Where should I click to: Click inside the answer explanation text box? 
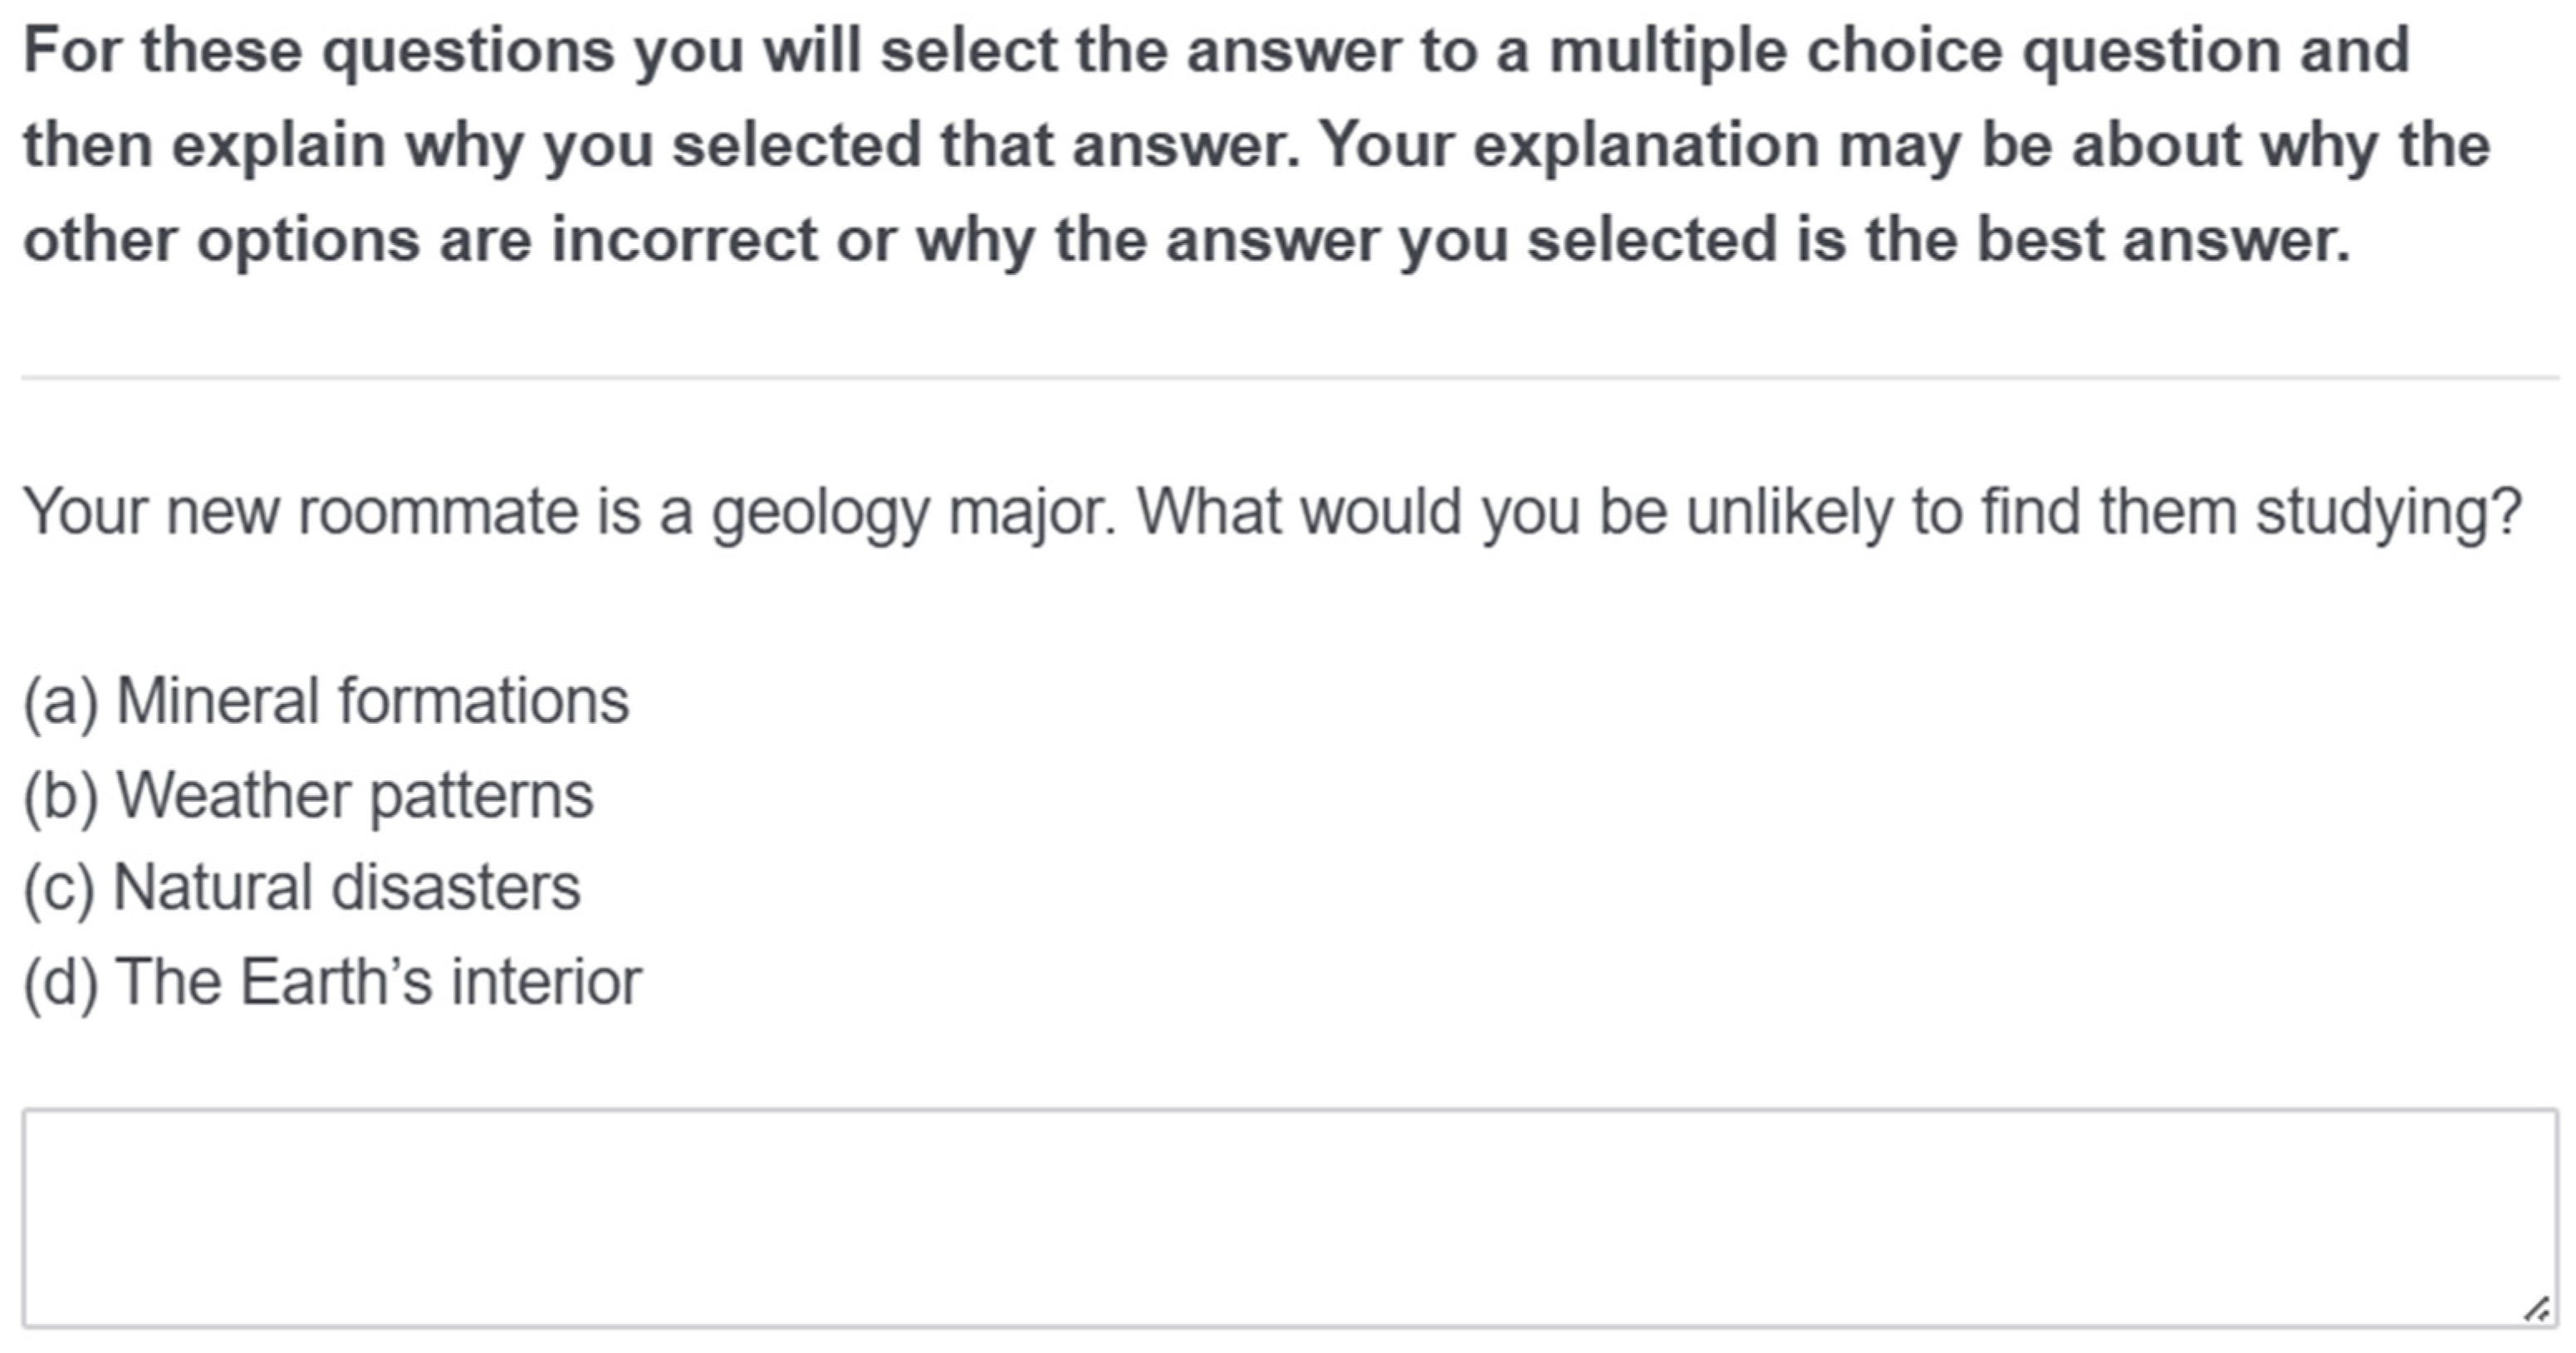pos(1288,1217)
